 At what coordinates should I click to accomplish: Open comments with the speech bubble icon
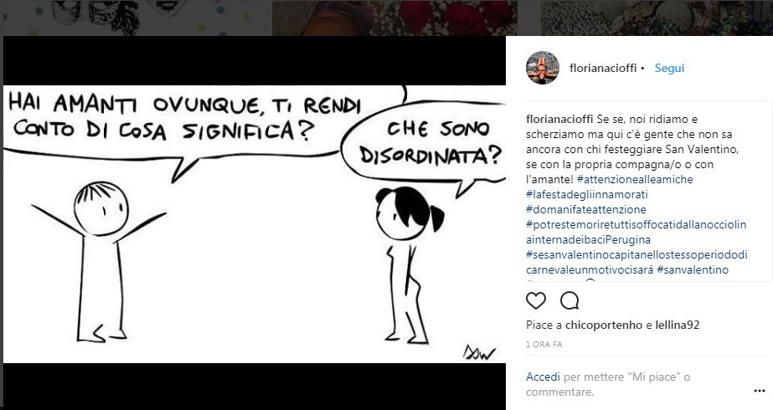coord(569,300)
